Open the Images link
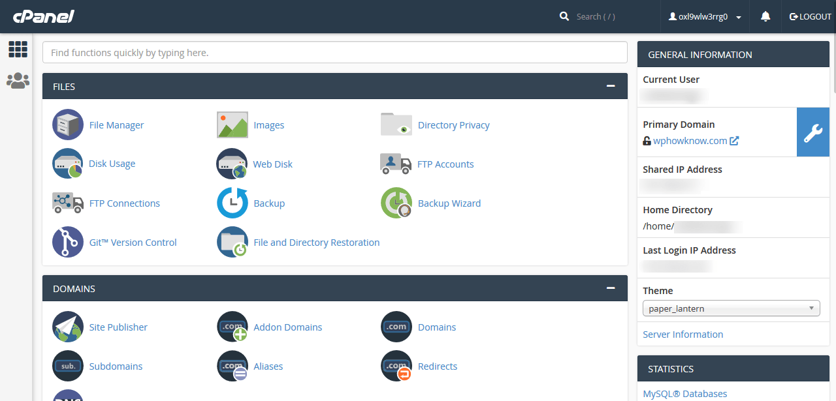Screen dimensions: 836x401 [269, 125]
